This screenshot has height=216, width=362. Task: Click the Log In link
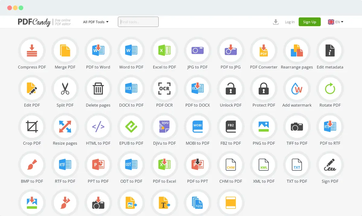[290, 22]
